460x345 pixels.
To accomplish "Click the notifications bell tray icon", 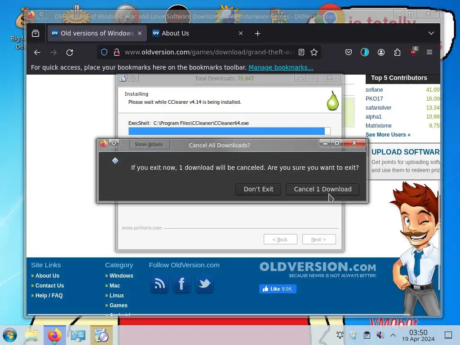I will click(340, 335).
